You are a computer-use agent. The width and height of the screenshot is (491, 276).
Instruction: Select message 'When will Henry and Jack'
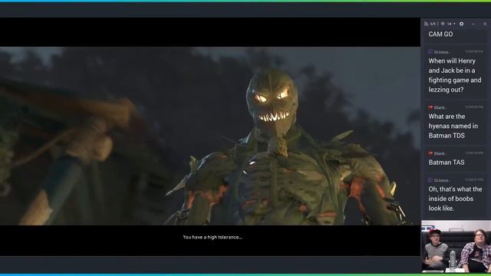[x=455, y=75]
